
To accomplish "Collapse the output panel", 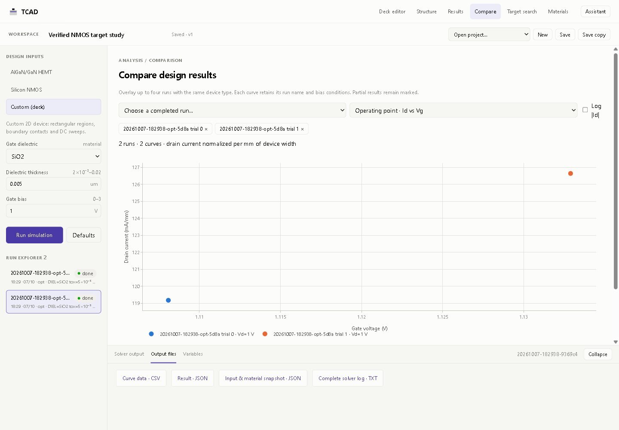I will coord(598,354).
